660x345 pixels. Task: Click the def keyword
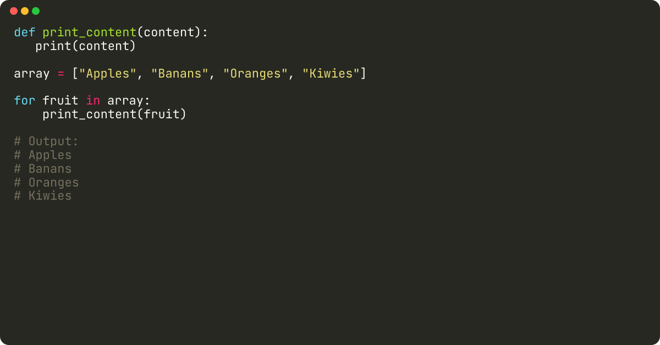[x=25, y=32]
